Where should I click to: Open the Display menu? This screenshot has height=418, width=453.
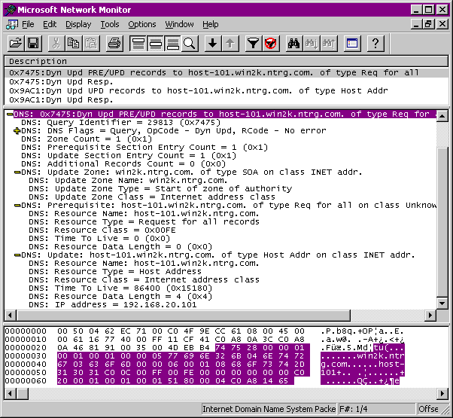click(x=78, y=24)
